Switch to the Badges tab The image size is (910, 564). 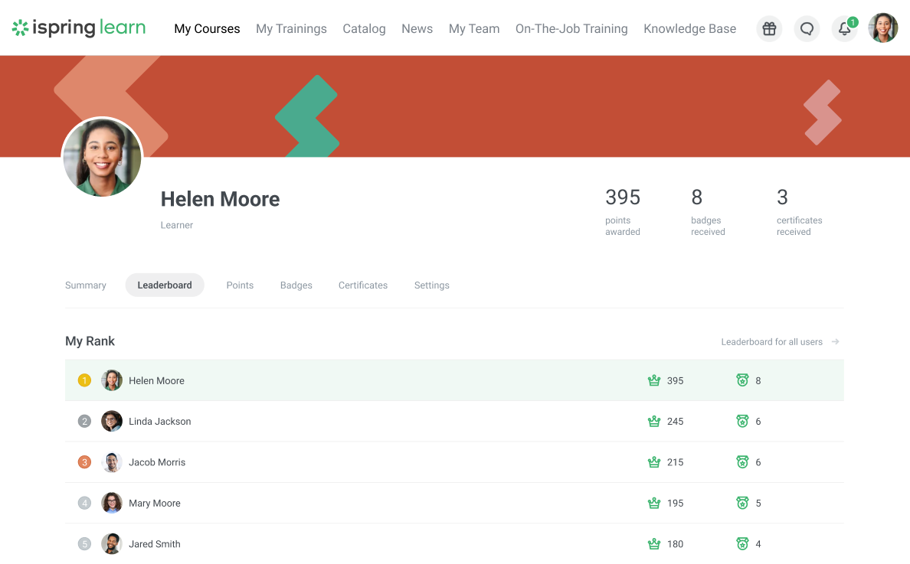(x=296, y=285)
